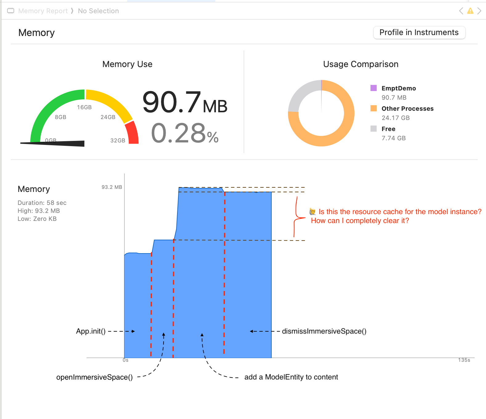Click the 135s timeline end label

[x=464, y=360]
